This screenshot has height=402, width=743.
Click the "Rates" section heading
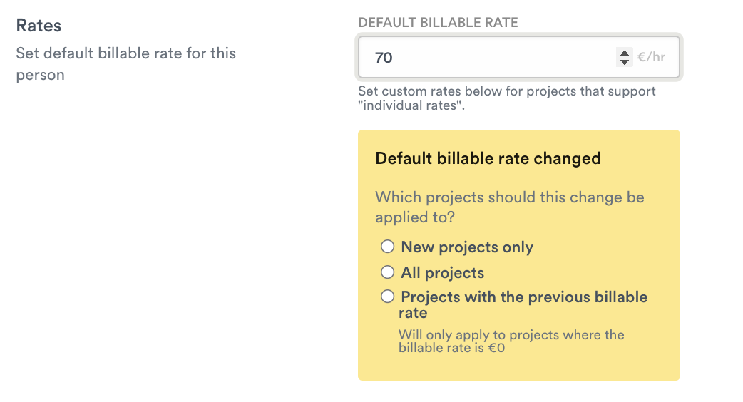(39, 26)
